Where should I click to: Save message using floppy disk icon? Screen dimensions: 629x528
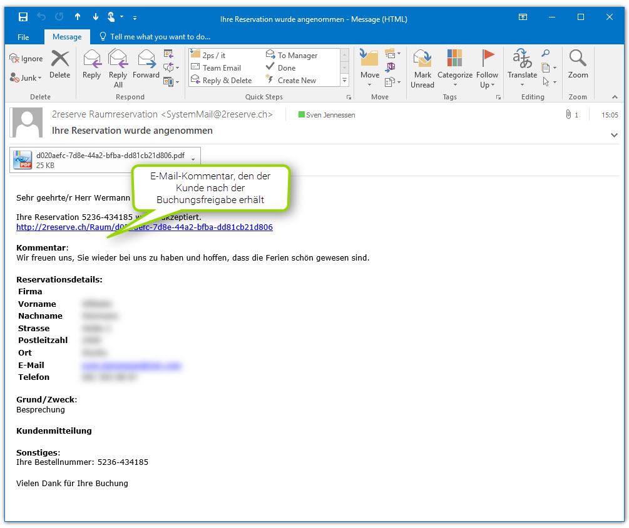[x=23, y=17]
